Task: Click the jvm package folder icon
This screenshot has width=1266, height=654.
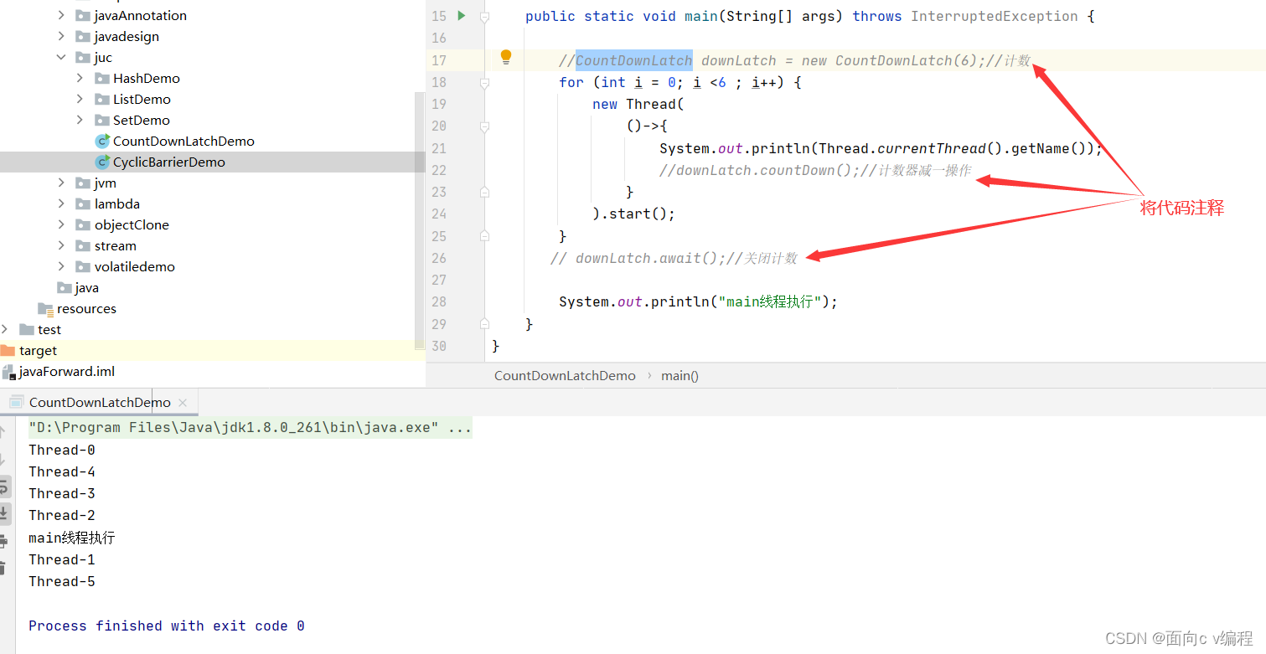Action: pyautogui.click(x=82, y=183)
